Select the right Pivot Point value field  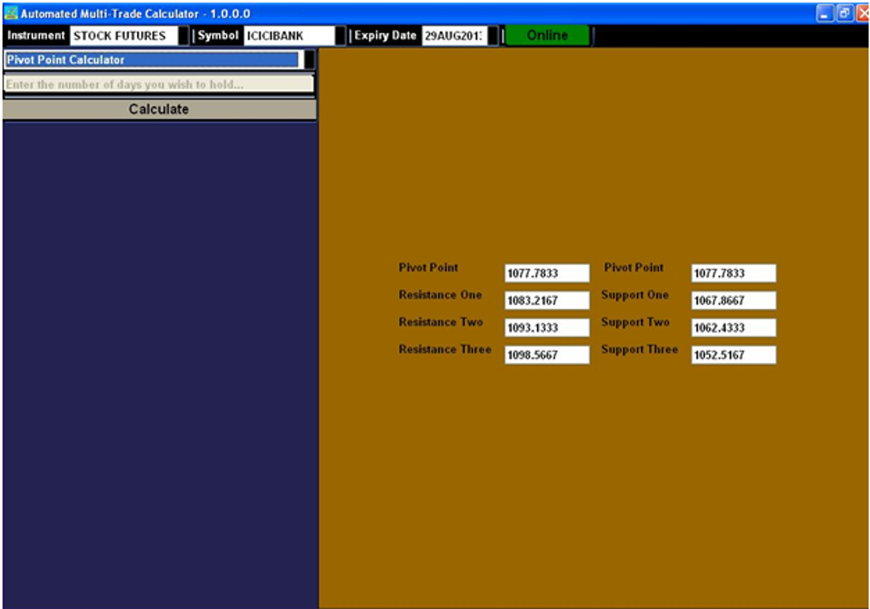tap(733, 272)
